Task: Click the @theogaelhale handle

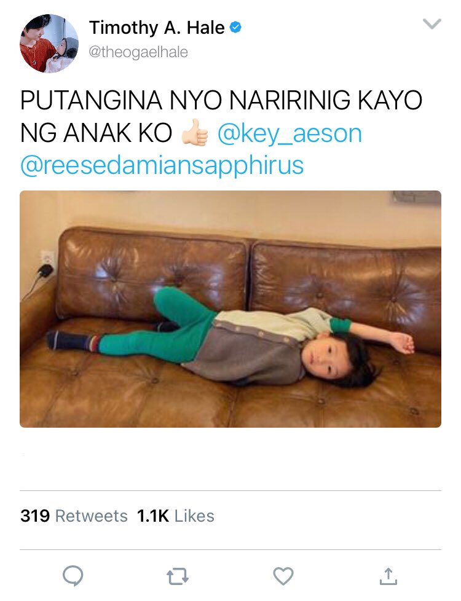Action: pos(138,52)
